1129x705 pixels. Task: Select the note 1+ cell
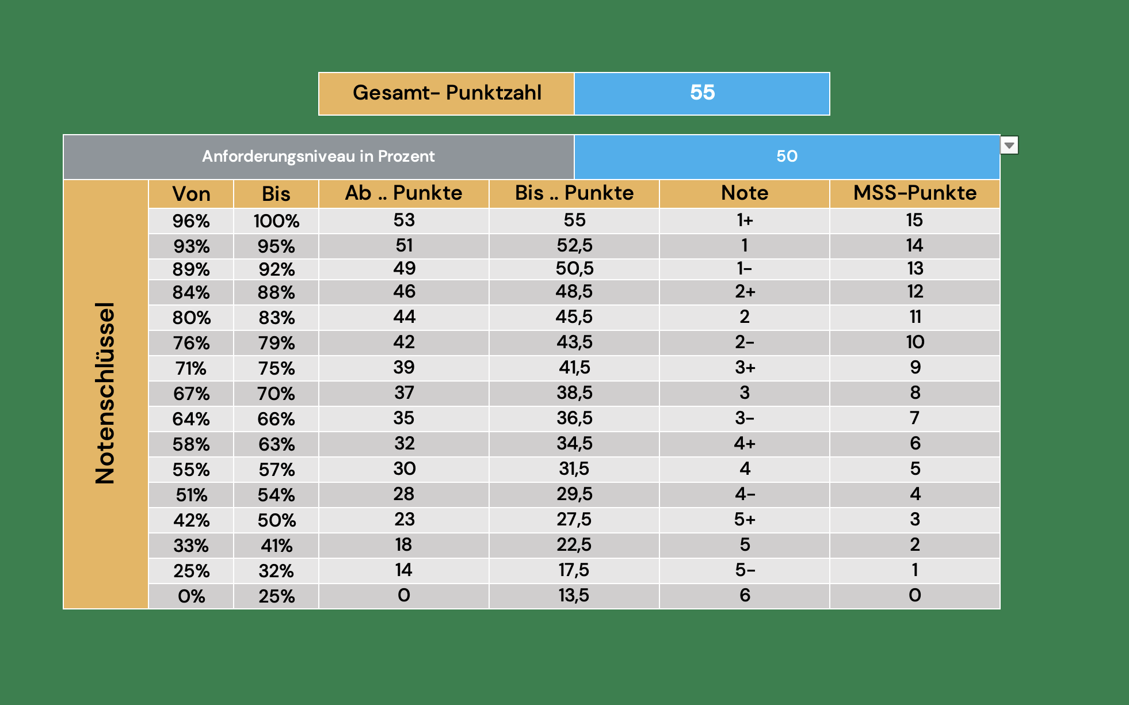(x=744, y=220)
